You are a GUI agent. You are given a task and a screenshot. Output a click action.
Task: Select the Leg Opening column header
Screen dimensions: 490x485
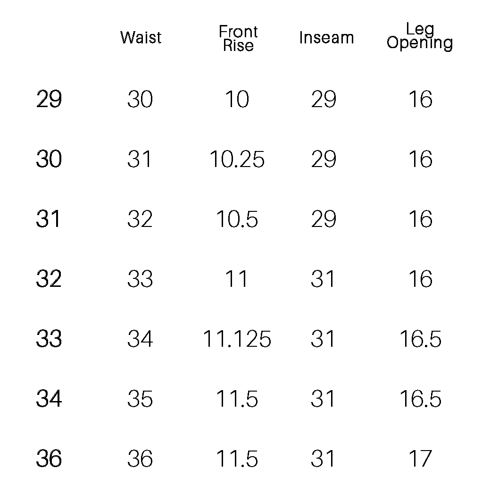[420, 37]
